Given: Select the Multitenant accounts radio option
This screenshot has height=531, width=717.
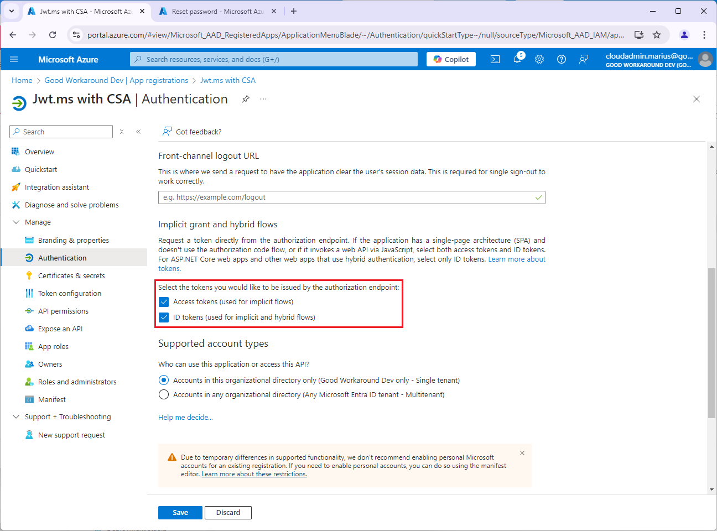Looking at the screenshot, I should [x=164, y=395].
